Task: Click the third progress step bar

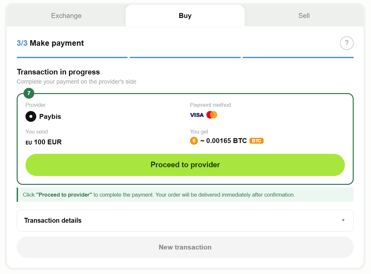Action: point(298,57)
